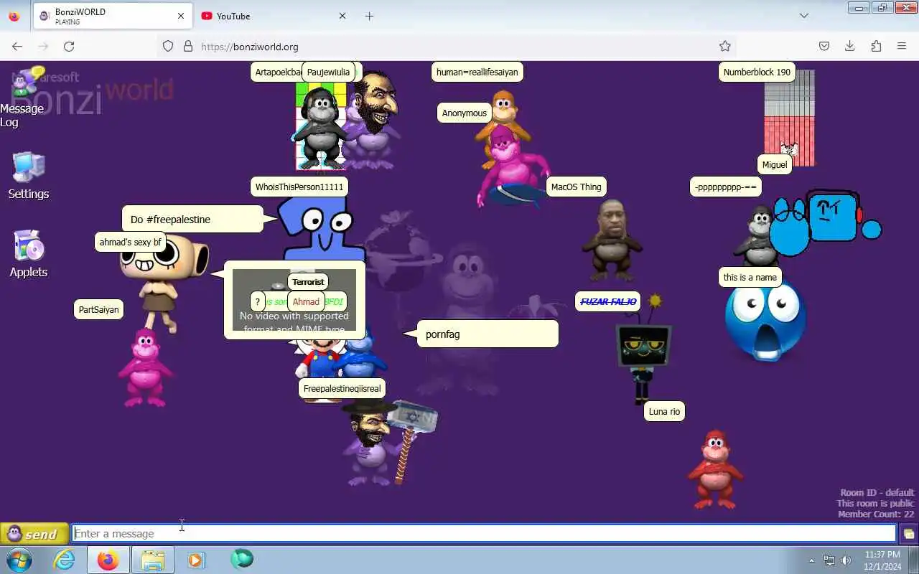Click the '-pppppppp-==' name tag
919x574 pixels.
tap(725, 187)
